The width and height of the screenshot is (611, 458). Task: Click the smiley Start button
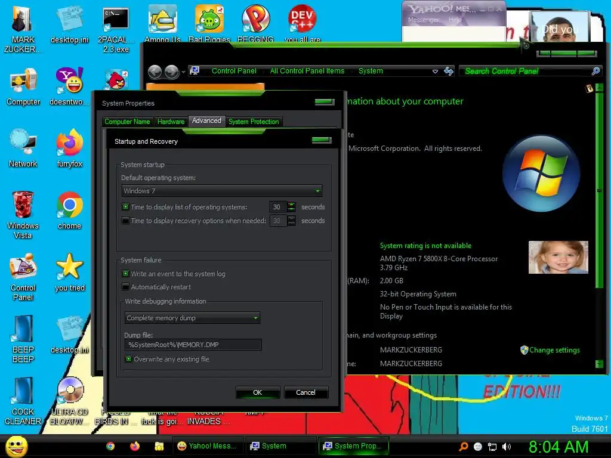coord(16,446)
